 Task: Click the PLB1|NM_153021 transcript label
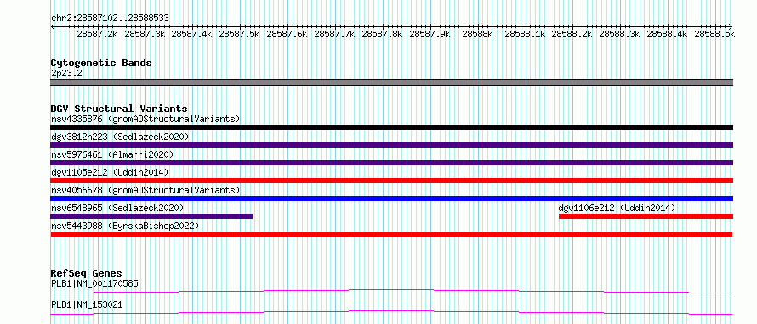coord(87,304)
